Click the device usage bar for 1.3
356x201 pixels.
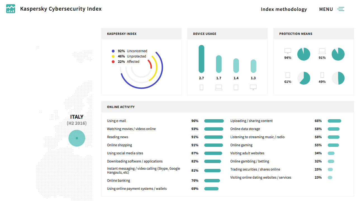pyautogui.click(x=253, y=66)
